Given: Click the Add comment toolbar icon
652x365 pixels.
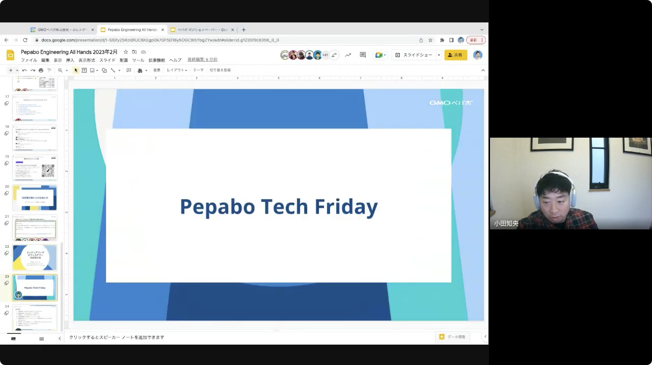Looking at the screenshot, I should coord(128,70).
